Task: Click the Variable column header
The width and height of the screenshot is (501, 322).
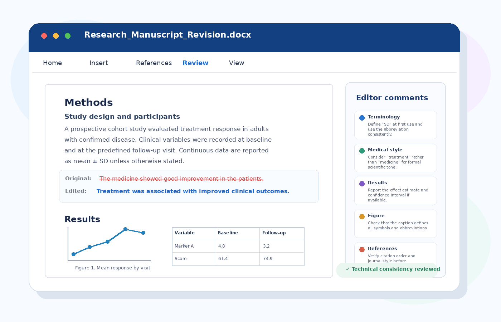Action: 194,233
